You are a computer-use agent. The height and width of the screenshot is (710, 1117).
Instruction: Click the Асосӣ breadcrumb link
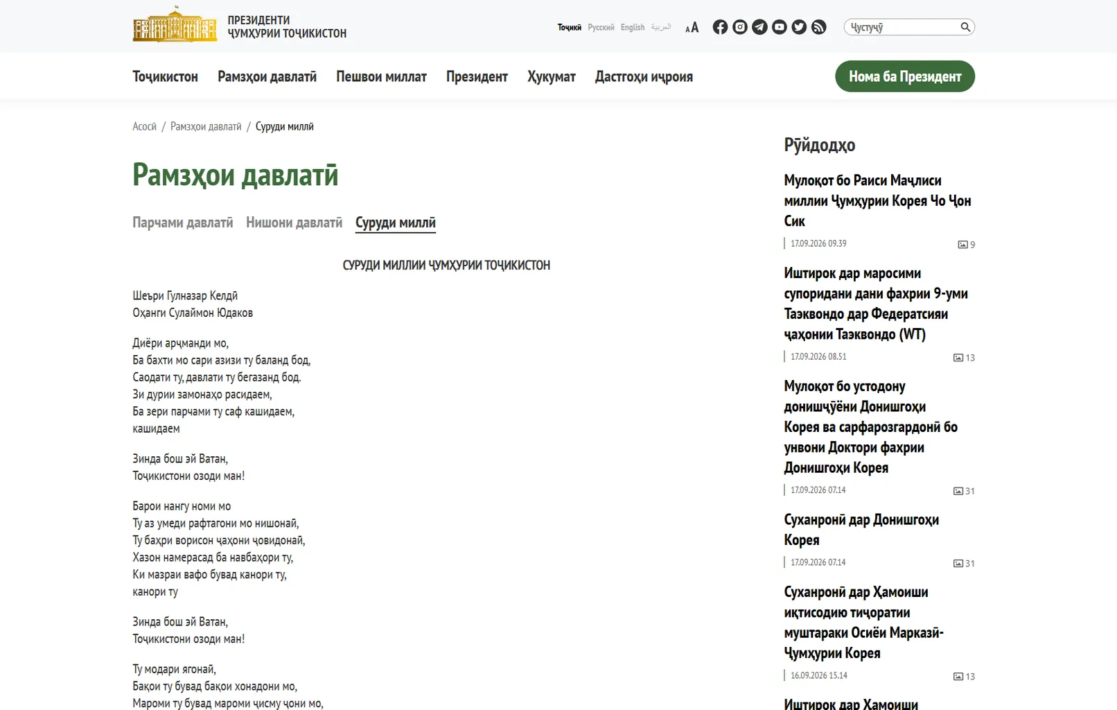[144, 126]
